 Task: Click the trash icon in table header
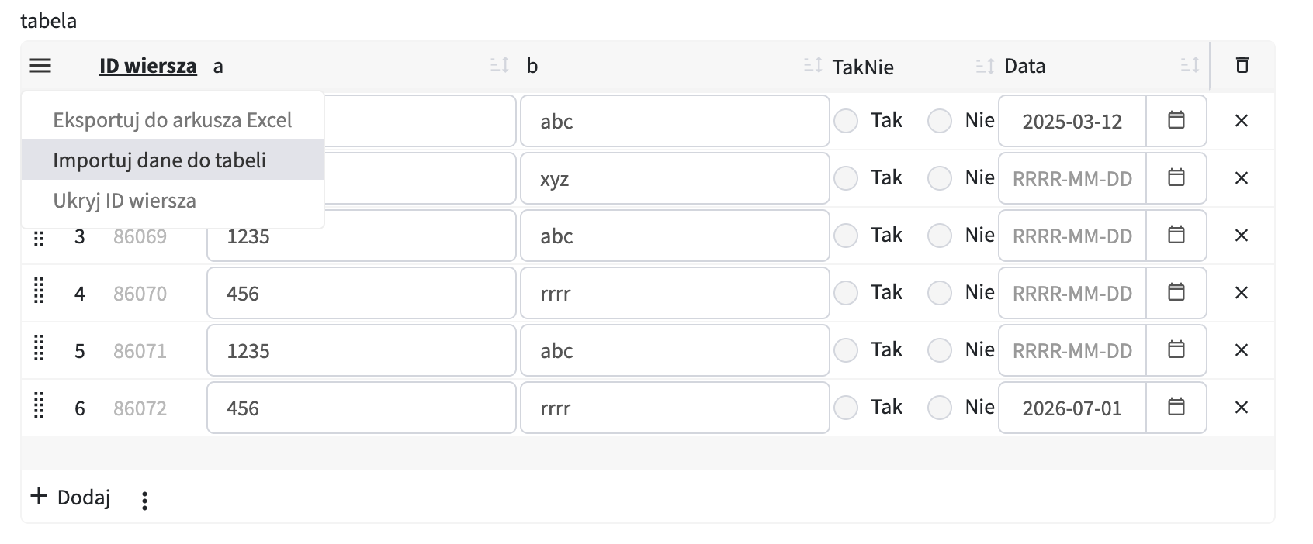(1242, 65)
